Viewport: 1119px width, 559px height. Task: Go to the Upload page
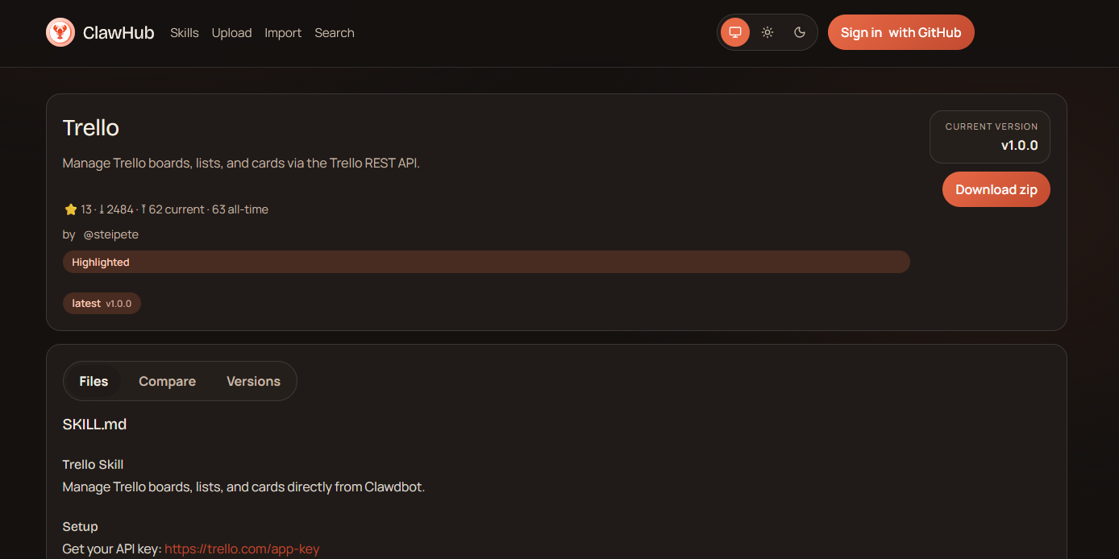click(x=231, y=33)
